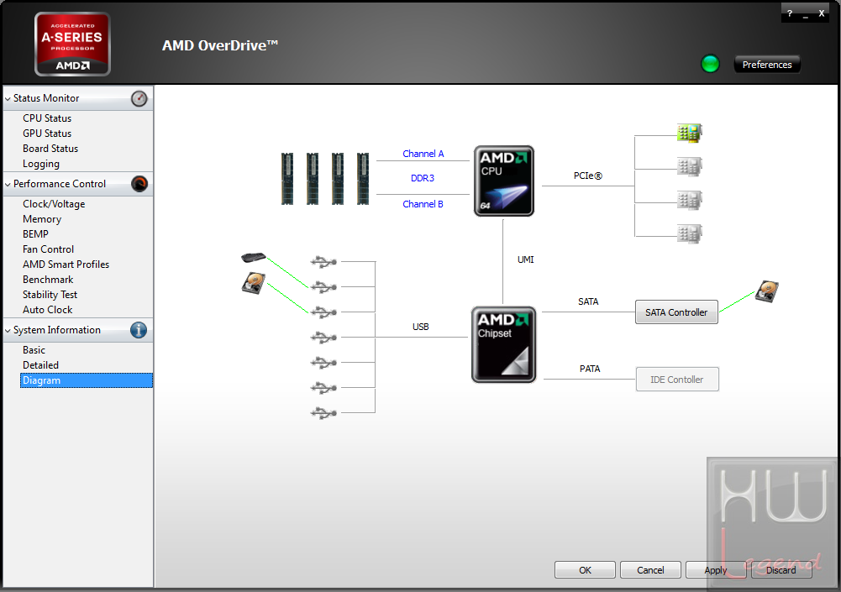Click the OK button
The image size is (841, 592).
(x=585, y=570)
